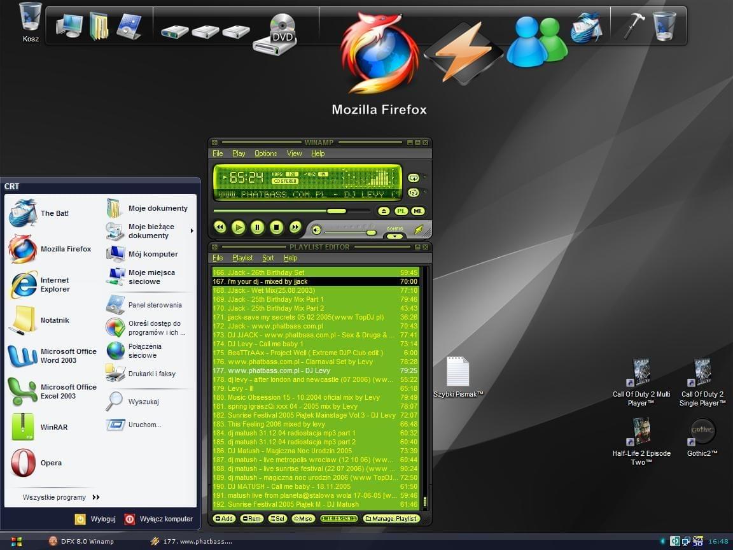Image resolution: width=733 pixels, height=550 pixels.
Task: Toggle Winamp shuffle mode
Action: pos(413,192)
